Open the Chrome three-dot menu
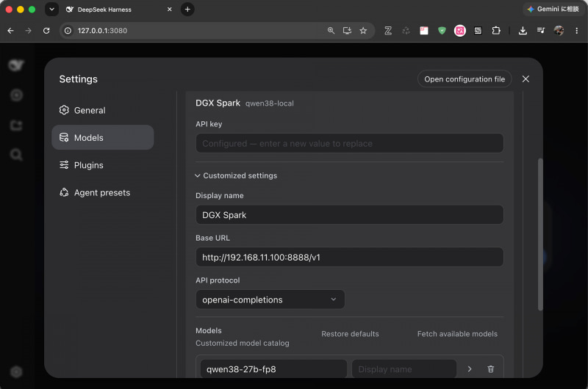 [x=576, y=31]
